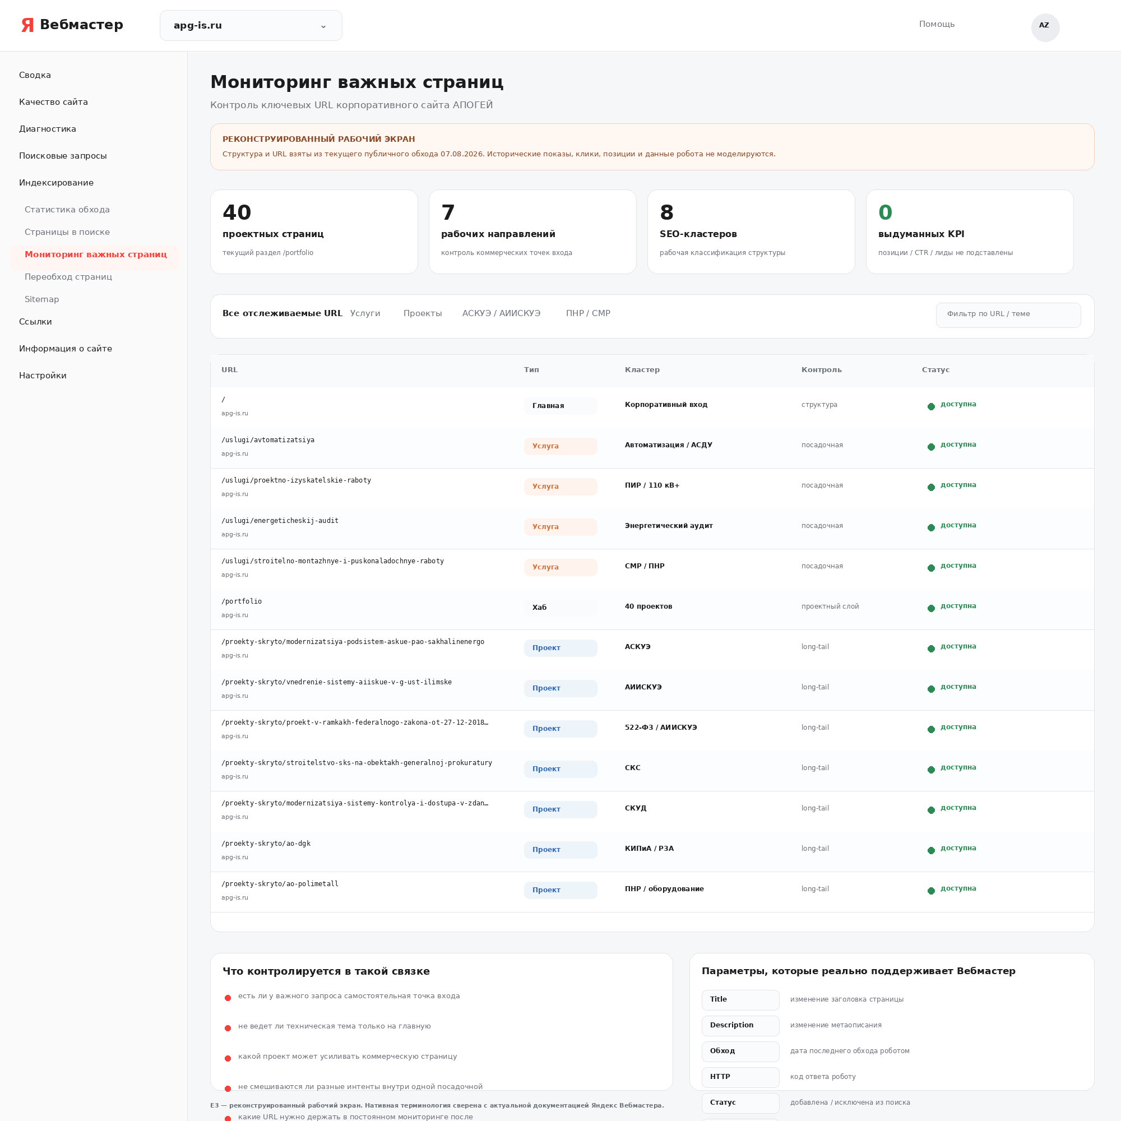Focus the Фильтр по URL / теме field

(1008, 315)
